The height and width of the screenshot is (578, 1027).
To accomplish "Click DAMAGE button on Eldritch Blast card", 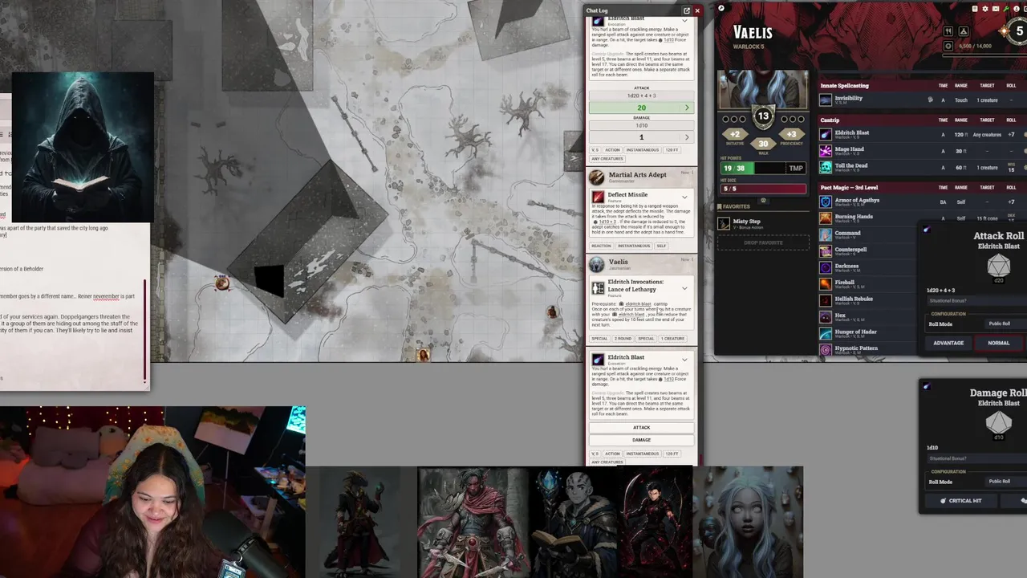I will point(641,439).
